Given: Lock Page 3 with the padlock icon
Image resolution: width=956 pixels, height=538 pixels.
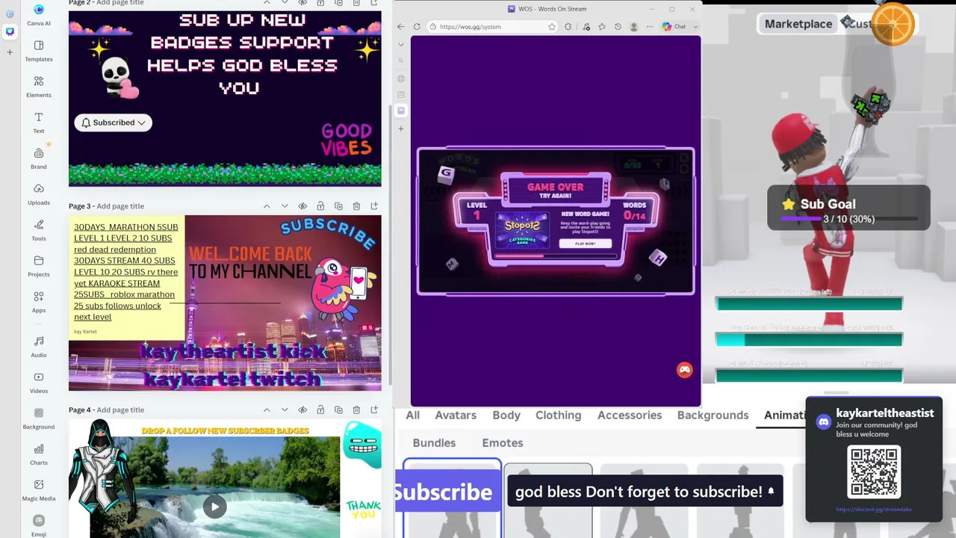Looking at the screenshot, I should point(320,206).
